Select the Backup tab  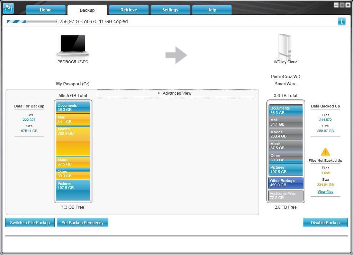click(x=87, y=10)
